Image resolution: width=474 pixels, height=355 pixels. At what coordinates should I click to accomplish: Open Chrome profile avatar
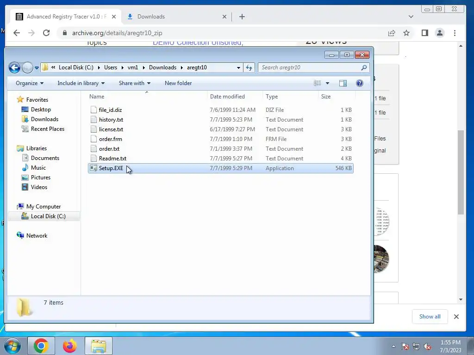pyautogui.click(x=440, y=33)
